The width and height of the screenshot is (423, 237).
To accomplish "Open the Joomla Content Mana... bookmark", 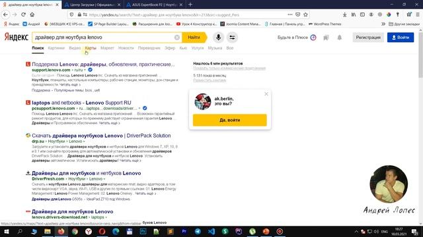I will coord(241,24).
